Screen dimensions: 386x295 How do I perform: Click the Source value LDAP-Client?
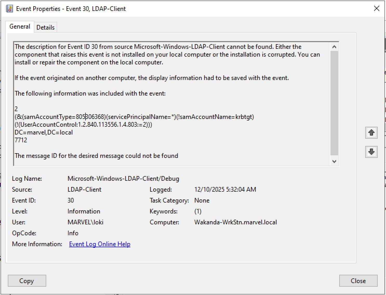[84, 190]
